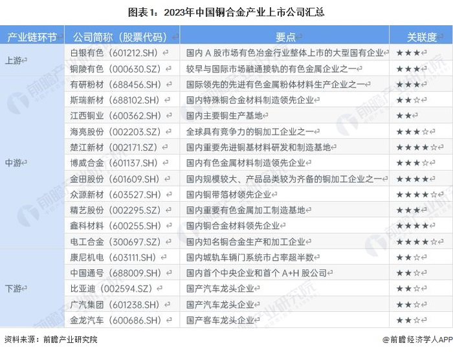Select text 国产汽车龙头企业 in 广汽集团 row
Viewport: 453px width, 352px height.
click(220, 304)
